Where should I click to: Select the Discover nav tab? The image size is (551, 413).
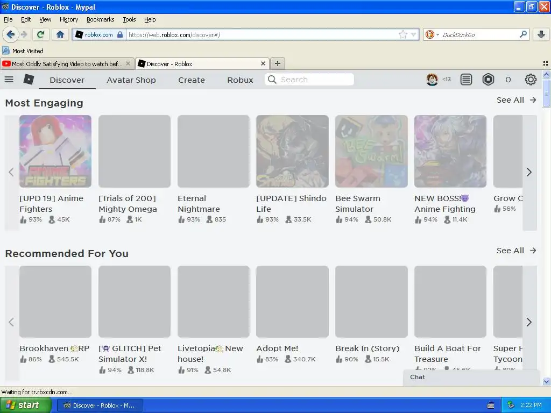pyautogui.click(x=67, y=80)
